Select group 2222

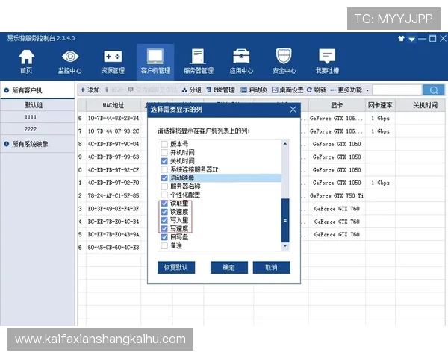37,129
